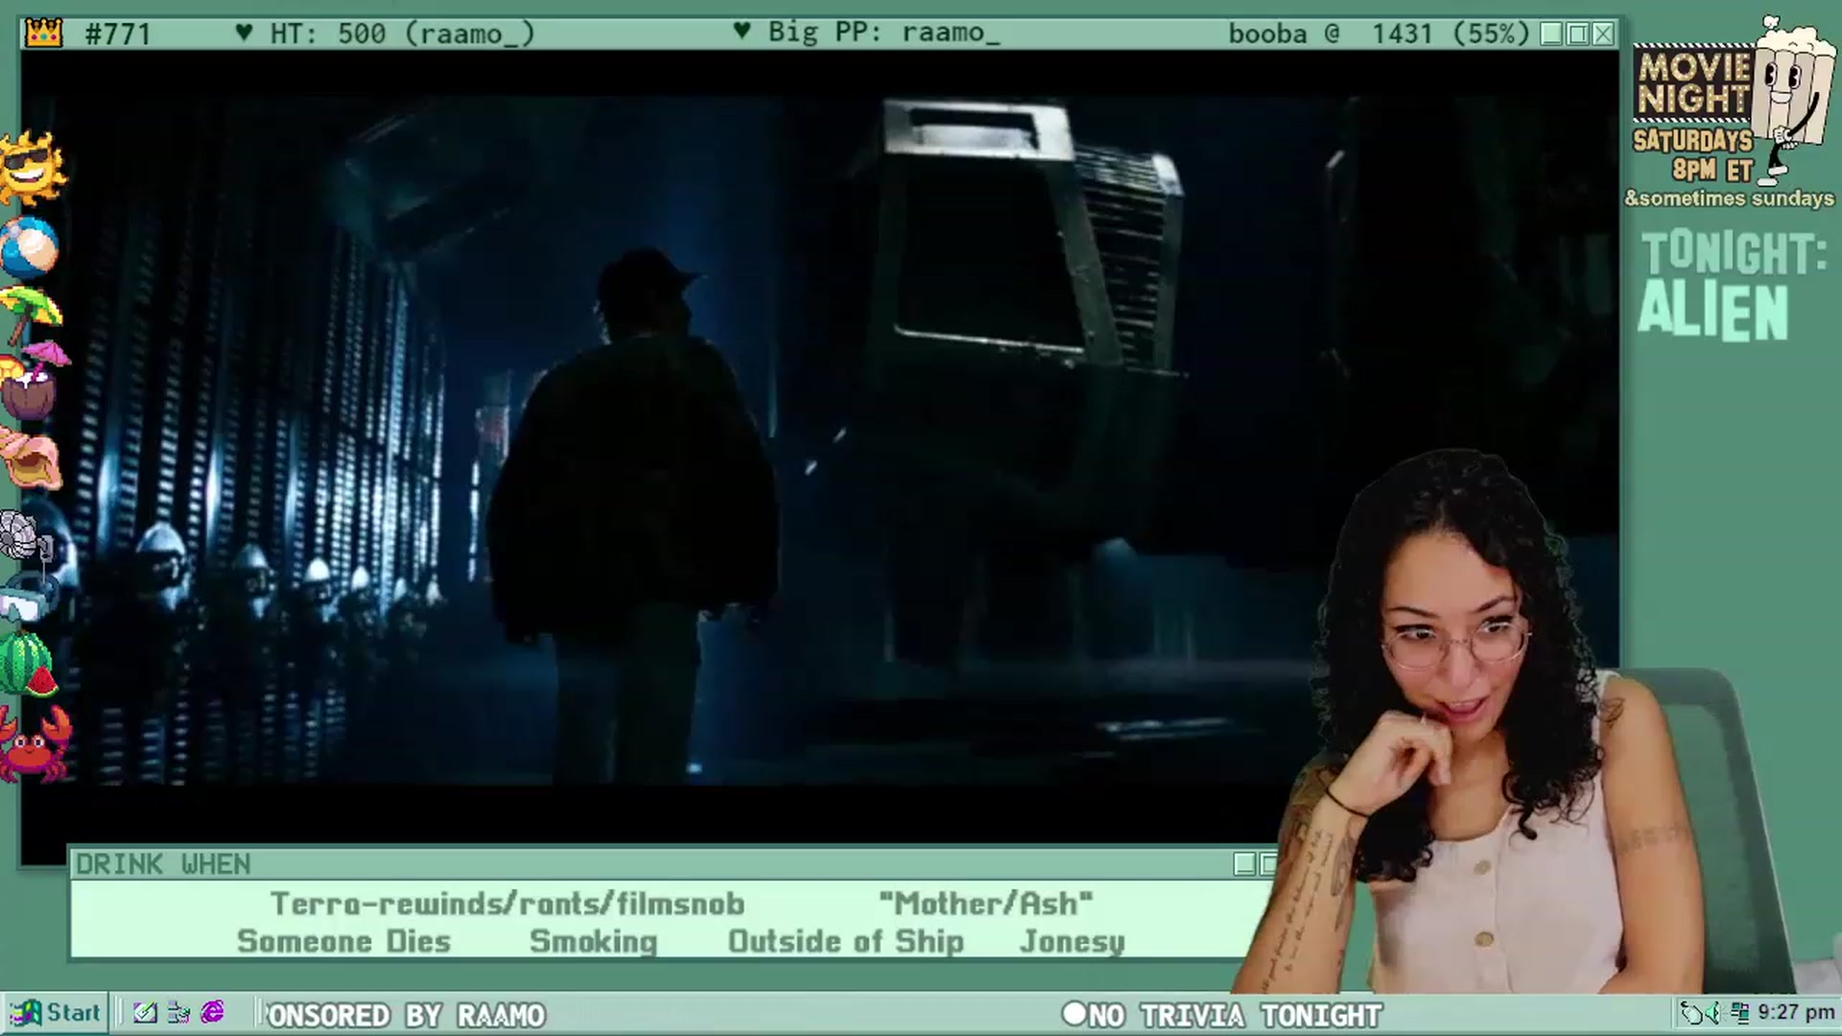
Task: Click the beach ball icon
Action: [x=30, y=247]
